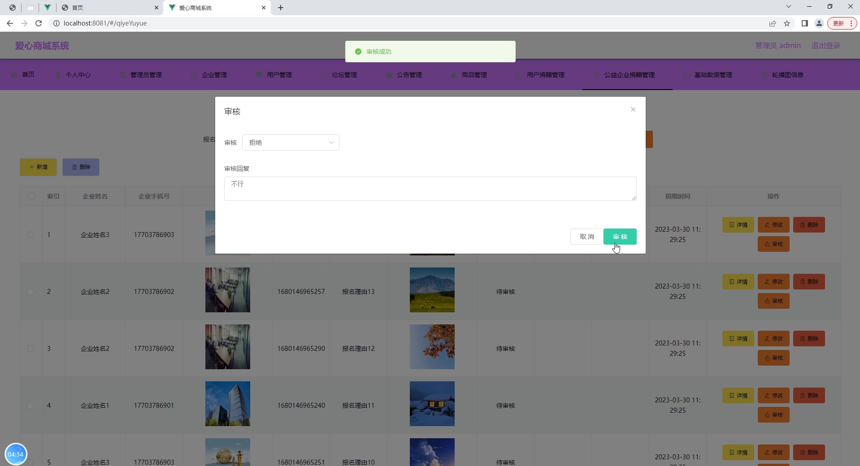This screenshot has height=466, width=860.
Task: Open the 首页 navigation menu item
Action: [x=23, y=75]
